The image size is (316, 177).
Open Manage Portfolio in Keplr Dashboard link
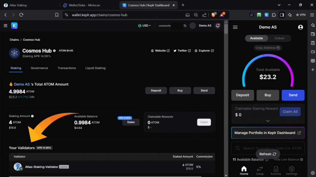pos(267,133)
